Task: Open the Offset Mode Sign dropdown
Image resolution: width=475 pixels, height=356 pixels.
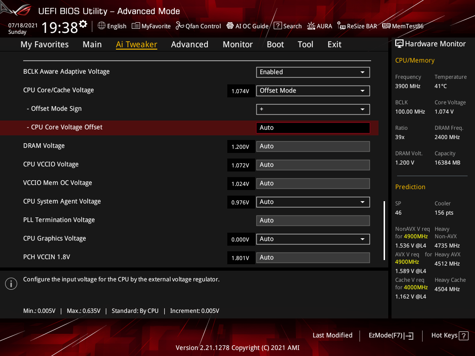Action: 313,109
